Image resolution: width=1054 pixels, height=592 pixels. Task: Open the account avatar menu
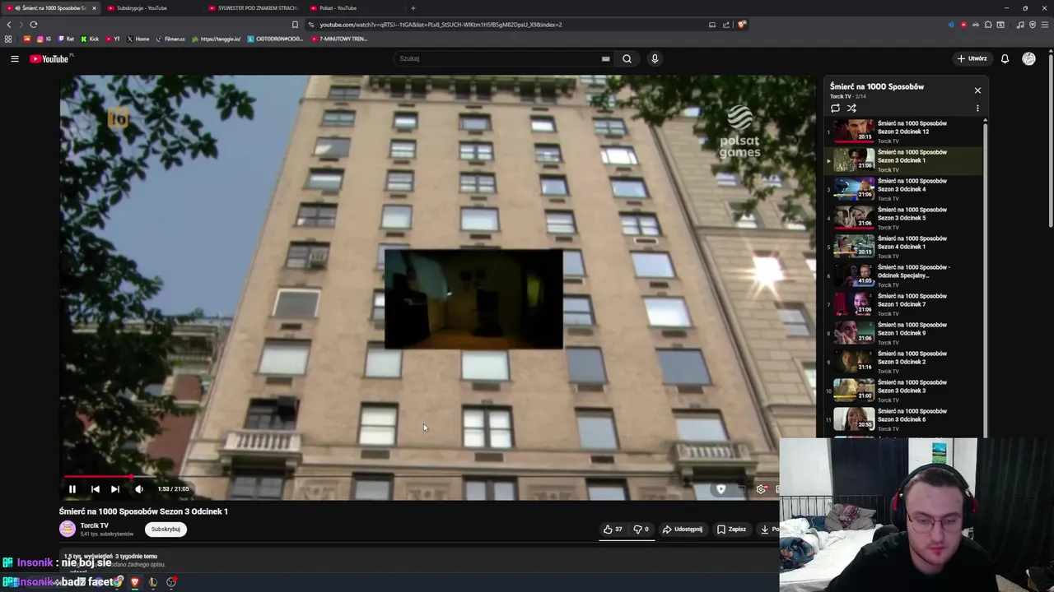coord(1028,58)
